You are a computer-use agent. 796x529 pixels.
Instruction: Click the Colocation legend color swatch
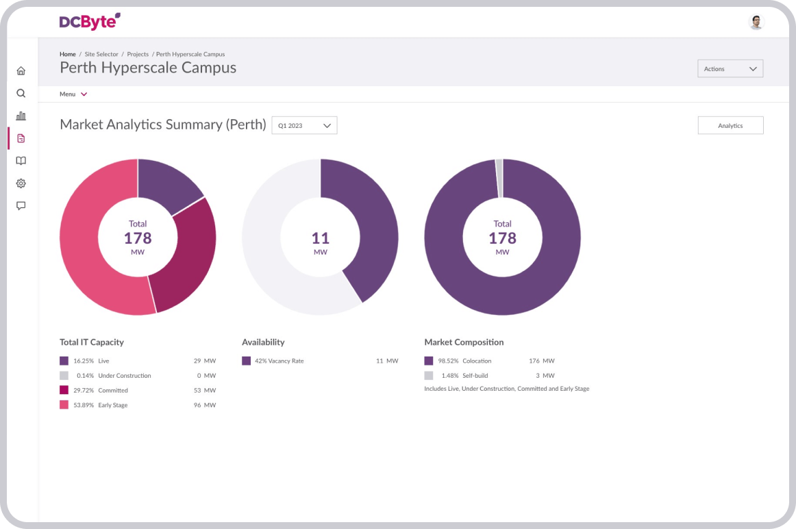[x=429, y=361]
